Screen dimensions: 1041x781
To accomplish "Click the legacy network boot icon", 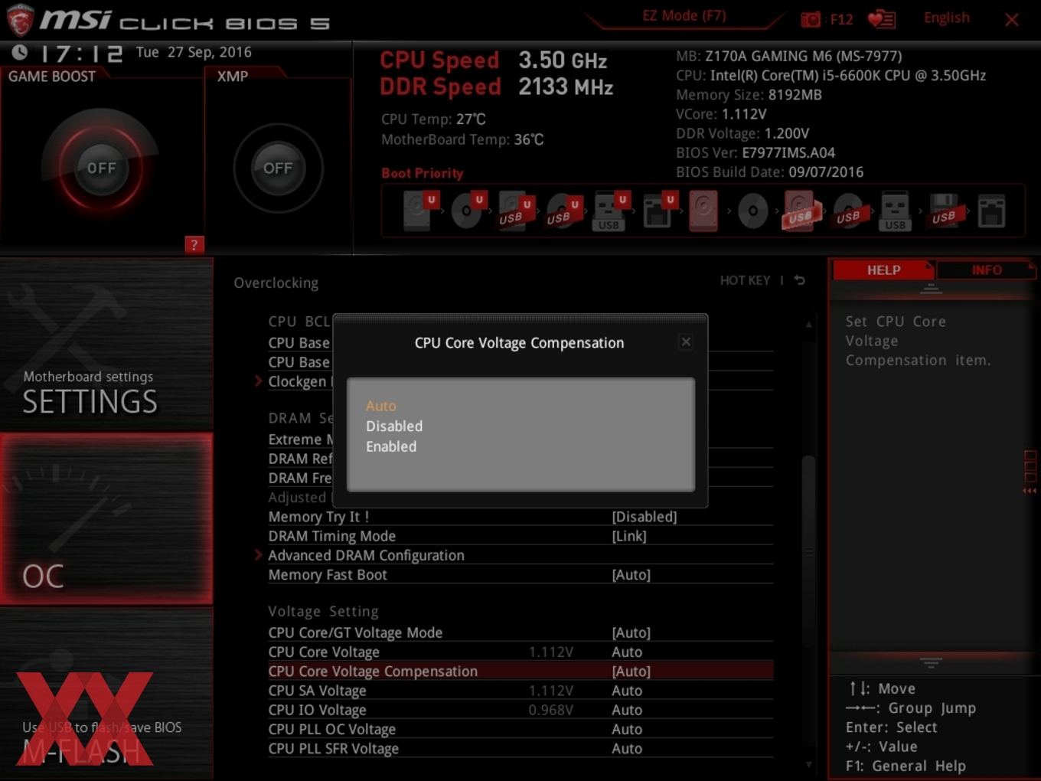I will [x=991, y=211].
